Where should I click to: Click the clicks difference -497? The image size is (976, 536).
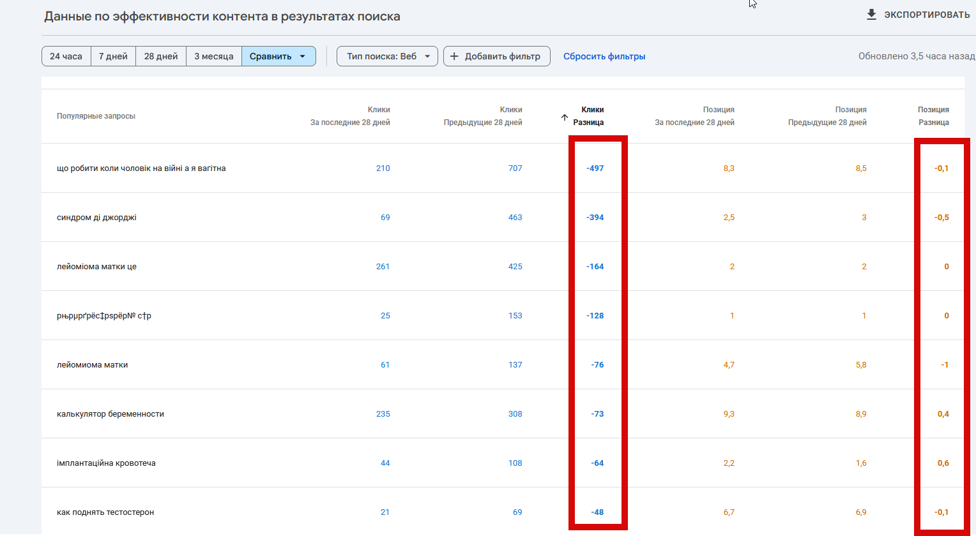pos(595,168)
